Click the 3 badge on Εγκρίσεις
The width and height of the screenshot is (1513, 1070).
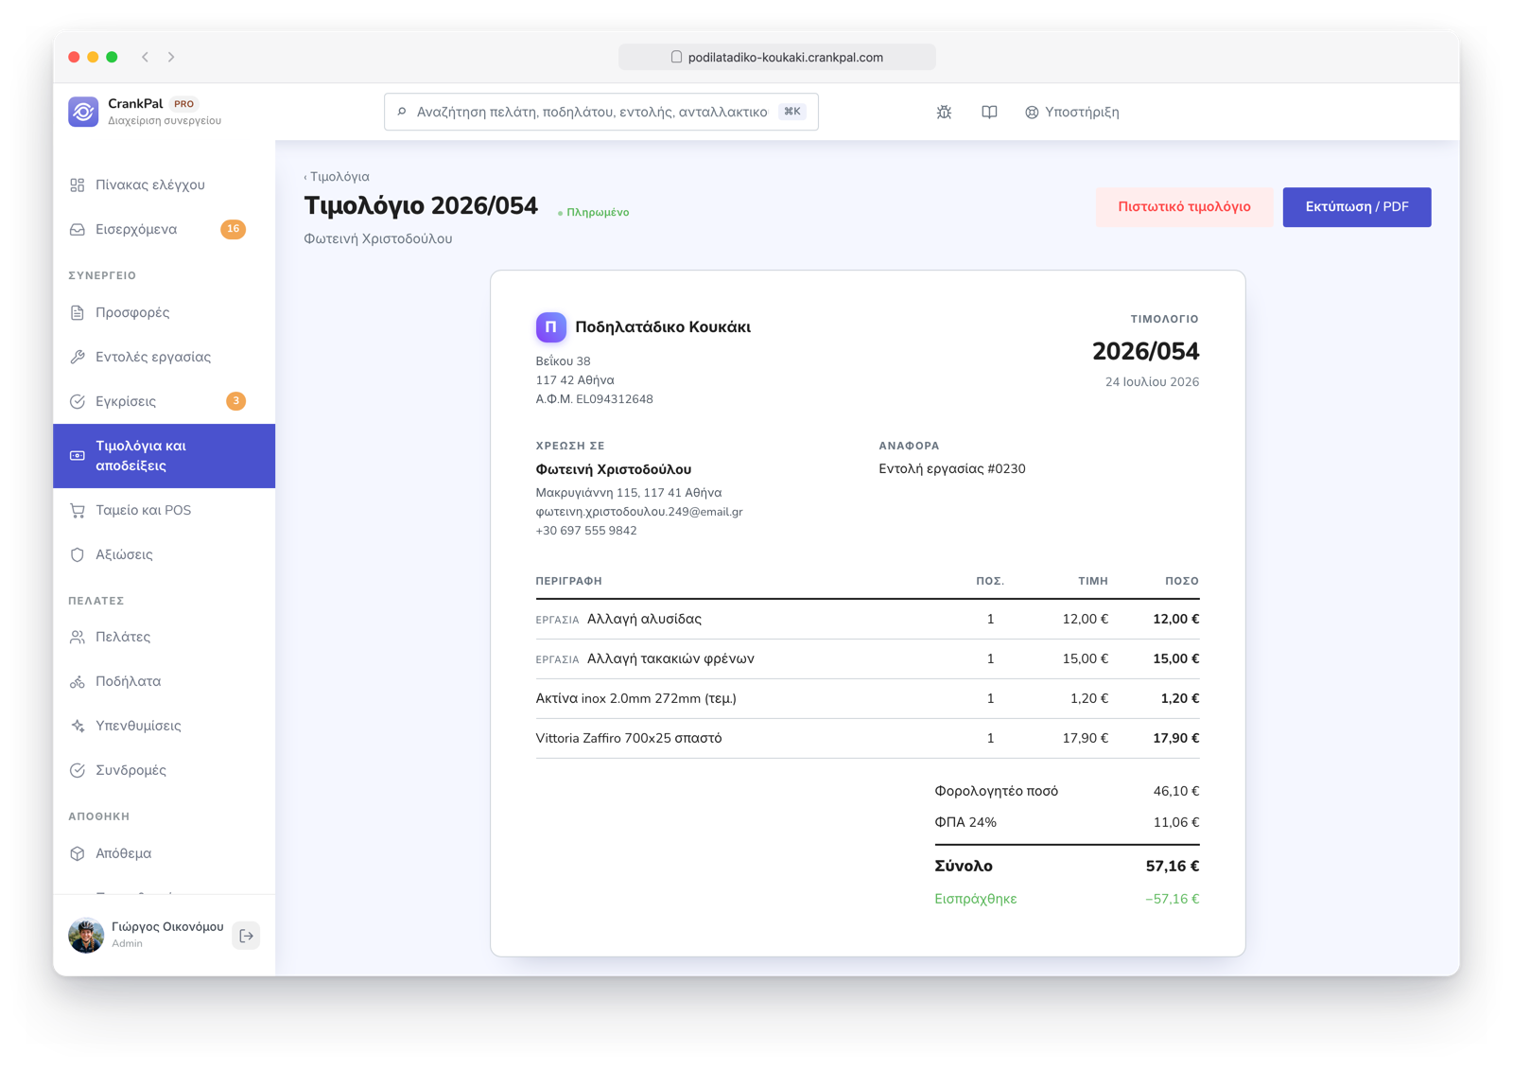pyautogui.click(x=236, y=401)
